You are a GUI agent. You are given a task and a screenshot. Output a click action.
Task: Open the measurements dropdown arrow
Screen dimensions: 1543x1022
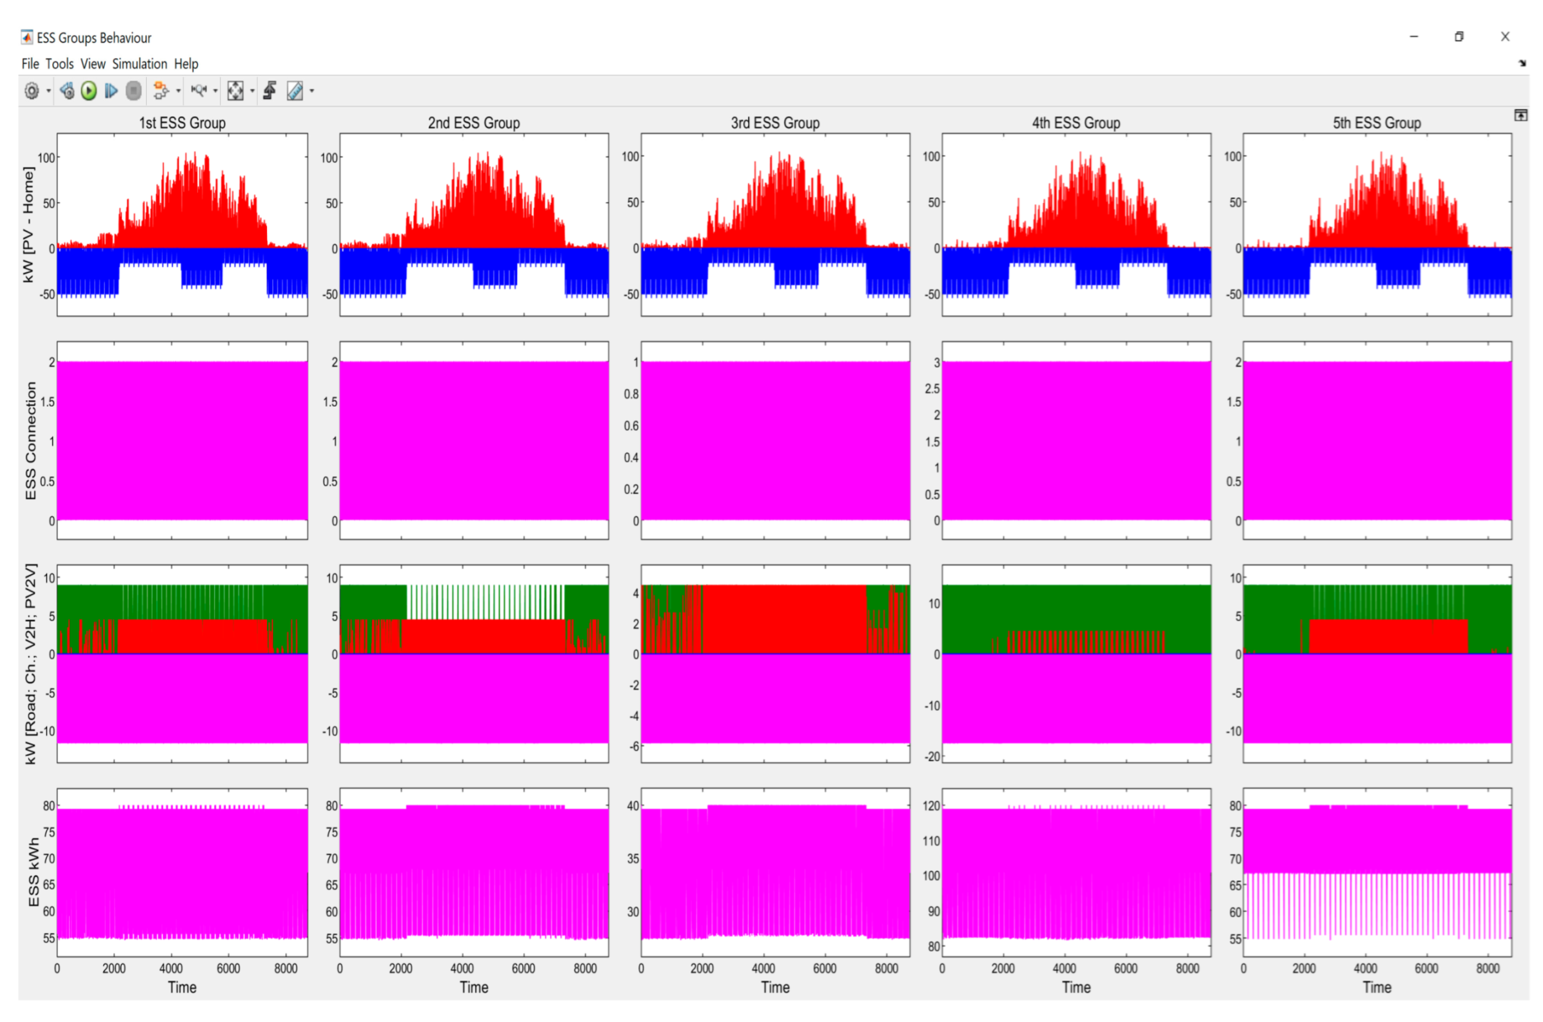311,92
